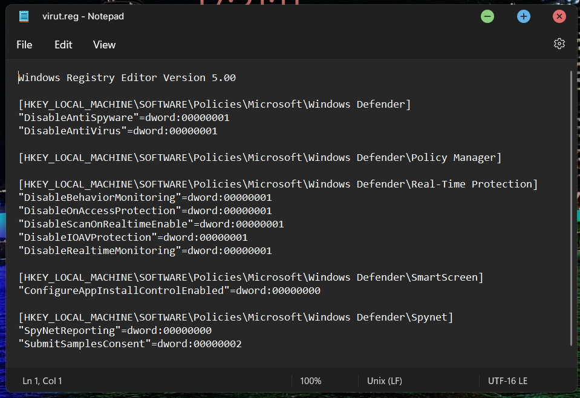Image resolution: width=580 pixels, height=398 pixels.
Task: Click the Windows Defender\Spynet key line
Action: point(236,318)
